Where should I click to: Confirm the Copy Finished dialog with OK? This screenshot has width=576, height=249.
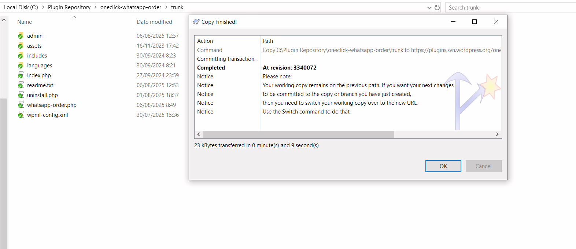coord(443,166)
